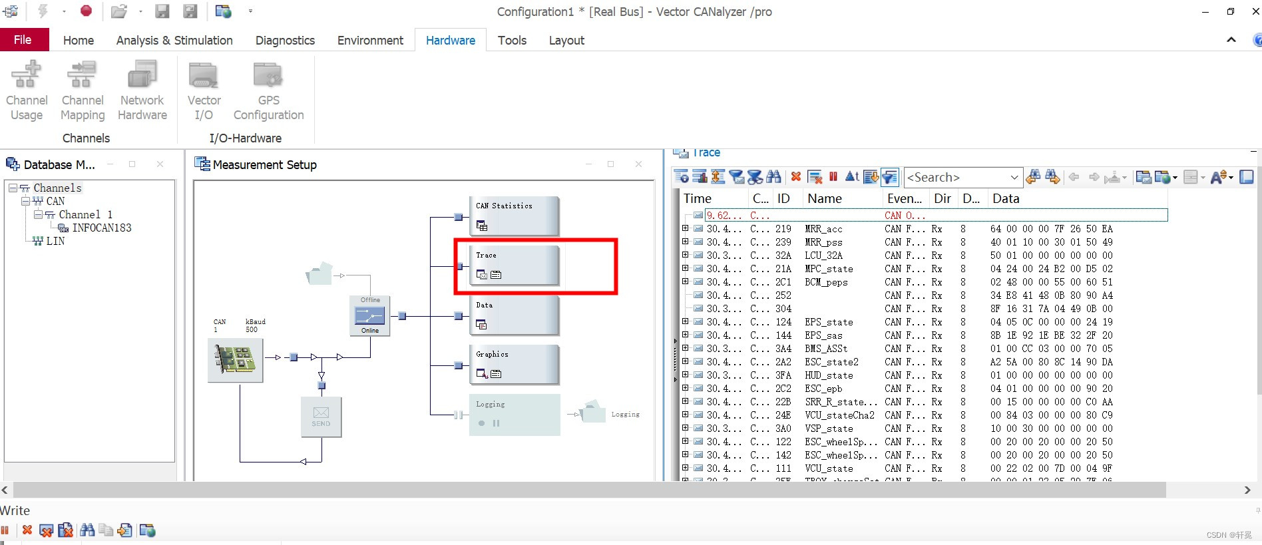Open the File menu
Viewport: 1262px width, 545px height.
(23, 40)
